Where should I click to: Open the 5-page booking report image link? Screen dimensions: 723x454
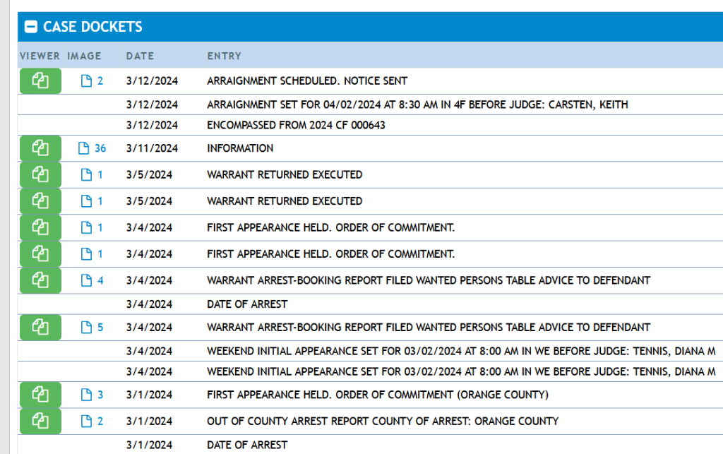click(93, 328)
